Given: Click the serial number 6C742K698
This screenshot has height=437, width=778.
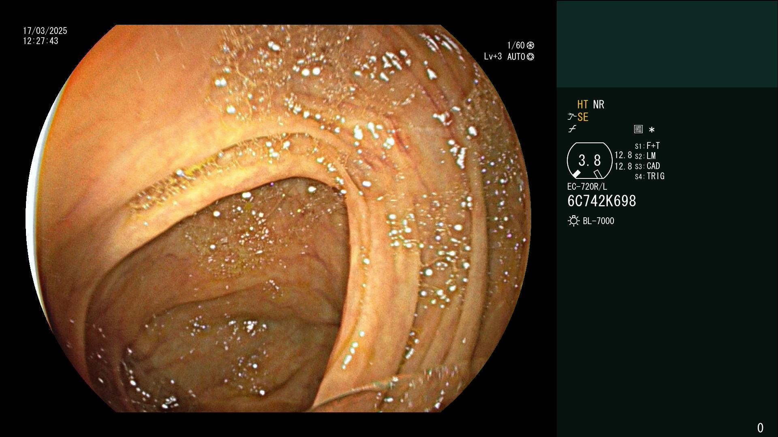Looking at the screenshot, I should click(602, 201).
